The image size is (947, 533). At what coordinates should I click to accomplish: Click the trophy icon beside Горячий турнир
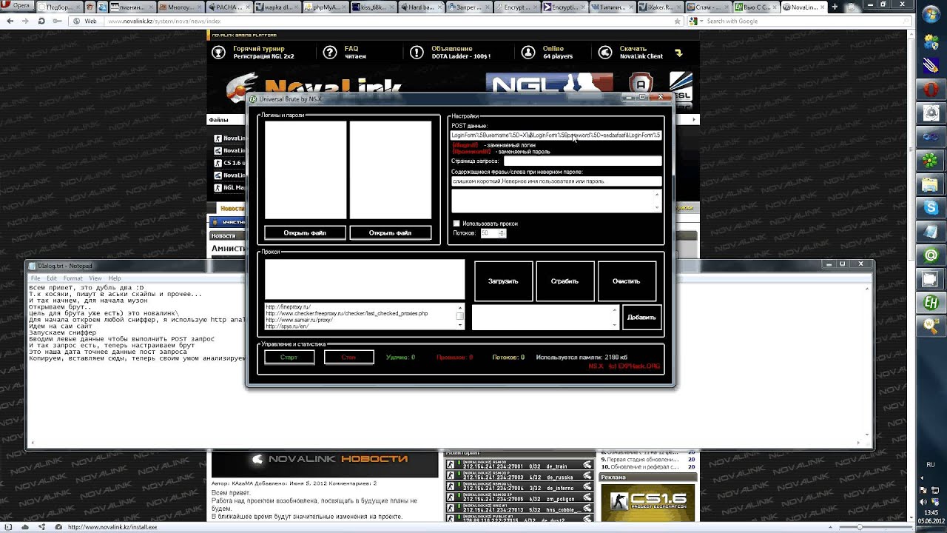point(218,53)
